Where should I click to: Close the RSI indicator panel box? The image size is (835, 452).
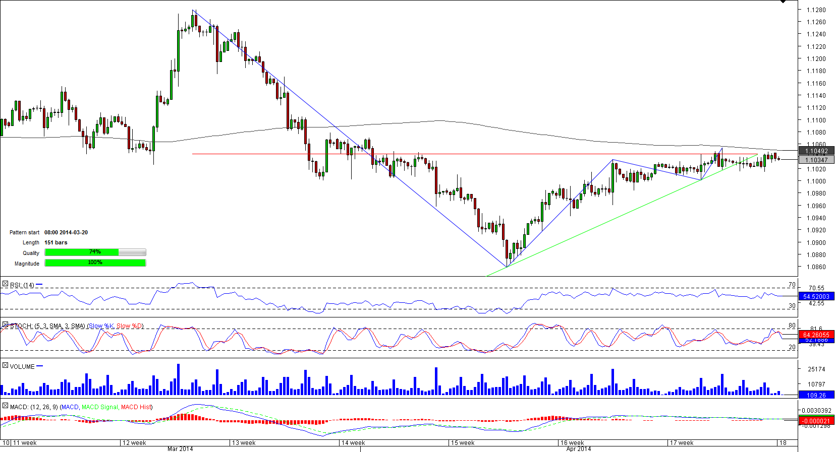(5, 285)
